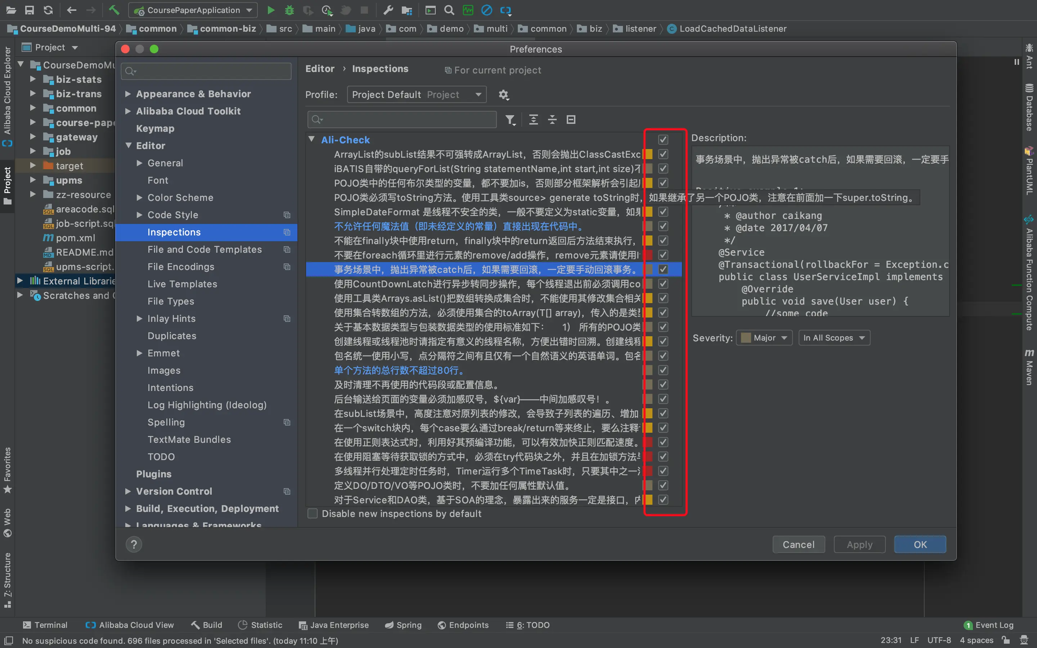Image resolution: width=1037 pixels, height=648 pixels.
Task: Toggle Disable new inspections by default checkbox
Action: pyautogui.click(x=313, y=513)
